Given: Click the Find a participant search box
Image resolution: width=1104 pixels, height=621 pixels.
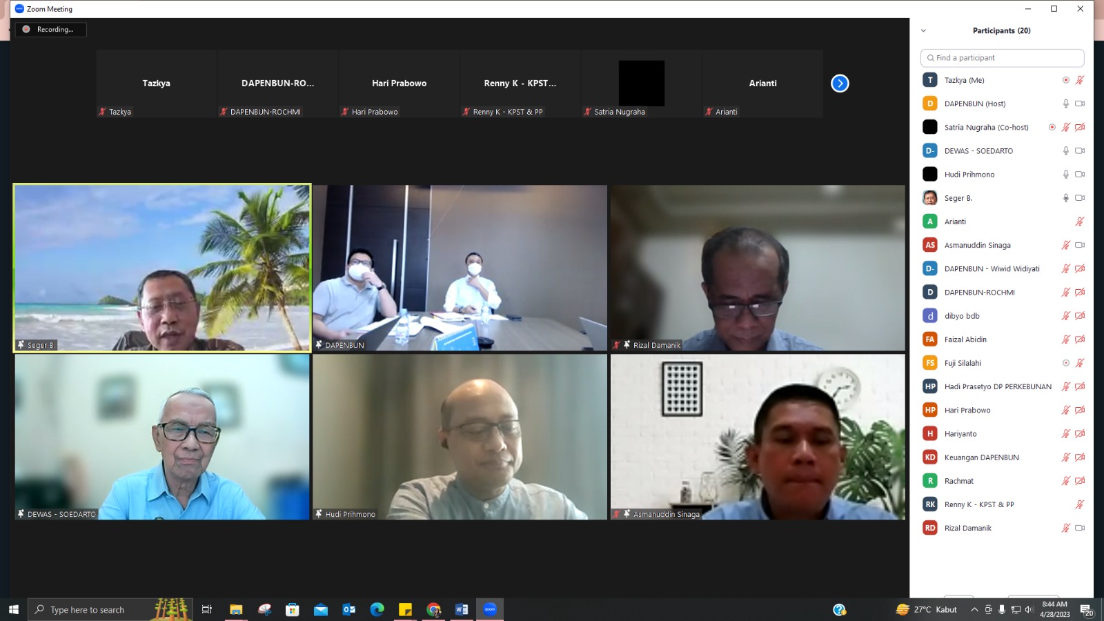Looking at the screenshot, I should [x=1002, y=58].
